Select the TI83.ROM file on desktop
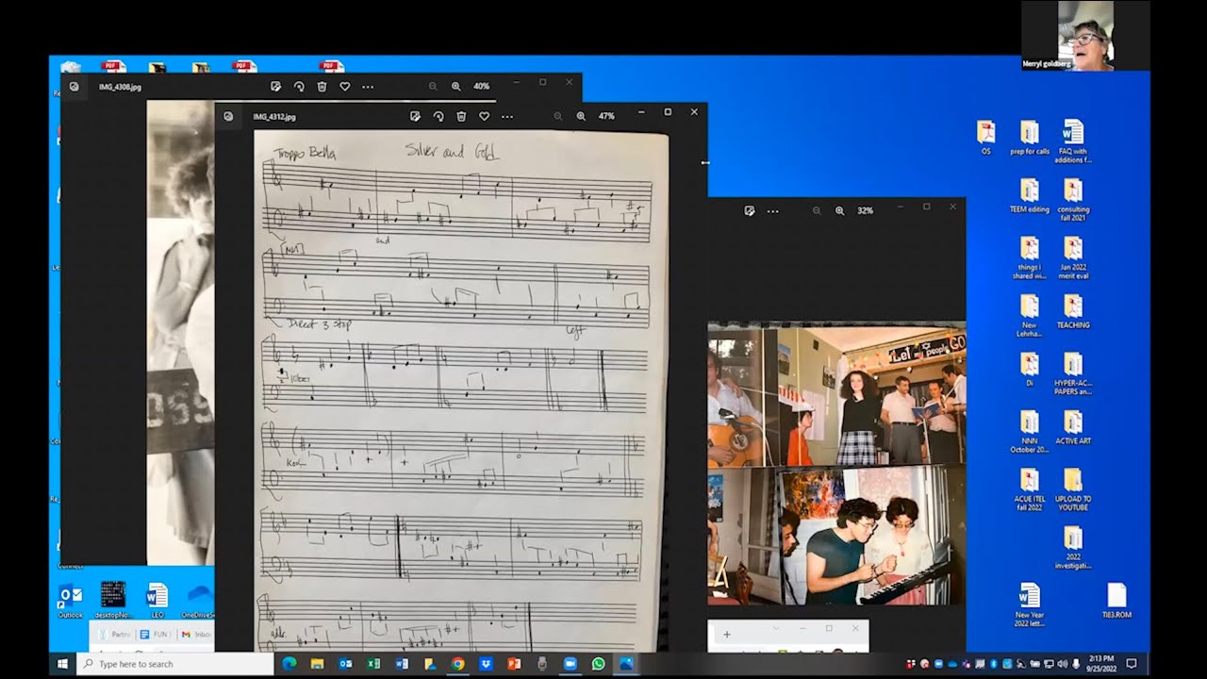Image resolution: width=1207 pixels, height=679 pixels. click(1116, 601)
